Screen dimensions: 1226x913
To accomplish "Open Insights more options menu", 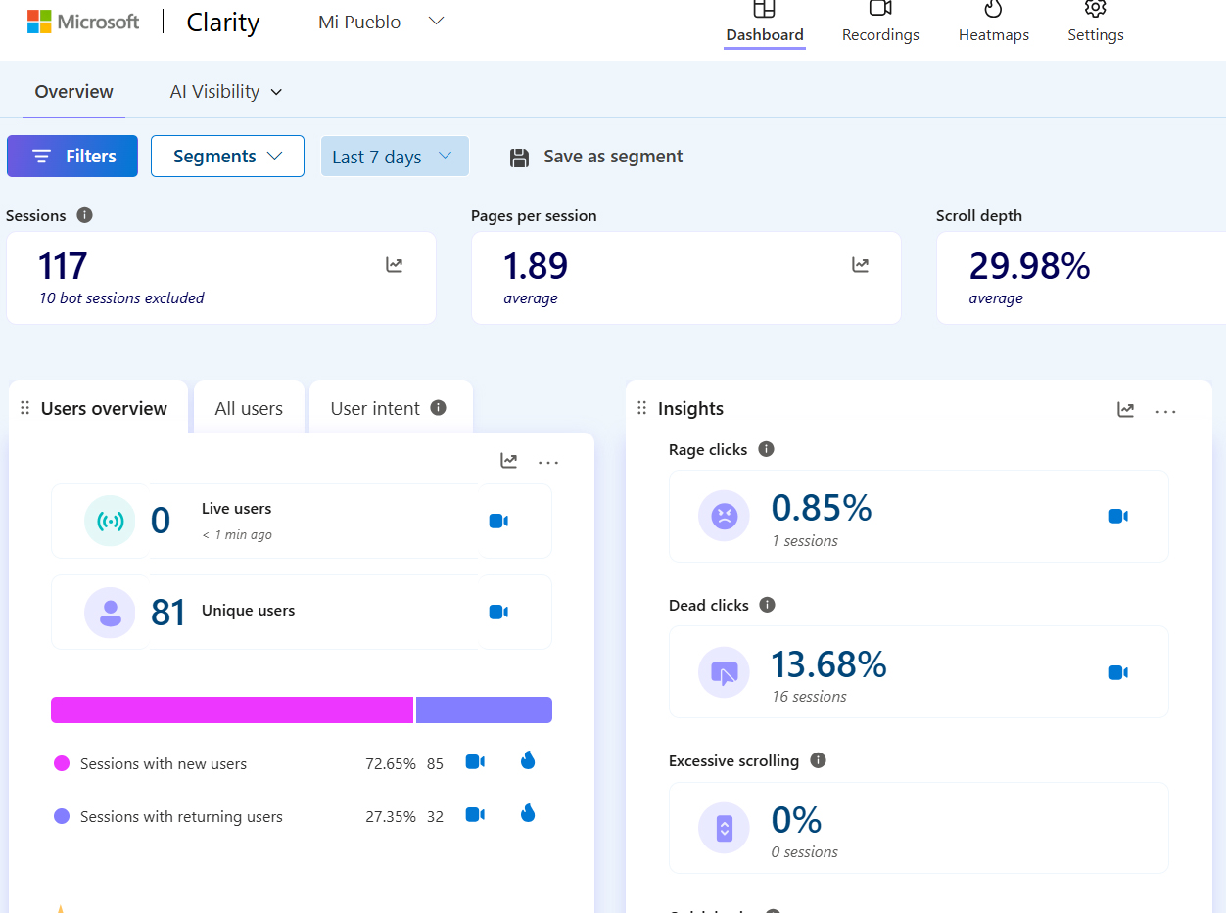I will tap(1165, 412).
